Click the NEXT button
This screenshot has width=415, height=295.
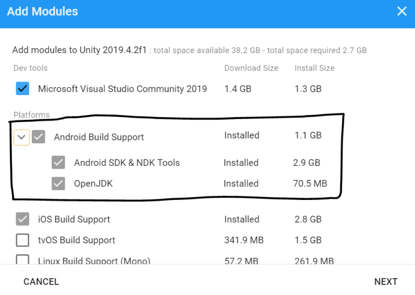tap(386, 281)
